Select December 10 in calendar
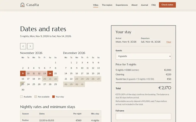196x122 pixels. tap(82, 68)
